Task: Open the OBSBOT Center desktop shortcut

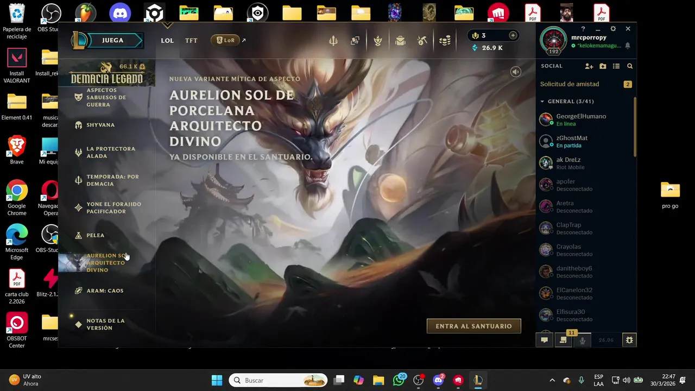Action: pos(17,331)
